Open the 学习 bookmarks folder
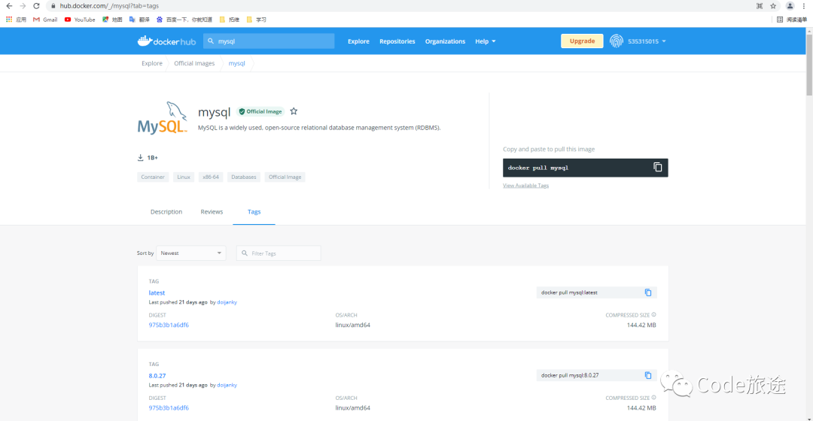The width and height of the screenshot is (813, 421). click(x=256, y=20)
